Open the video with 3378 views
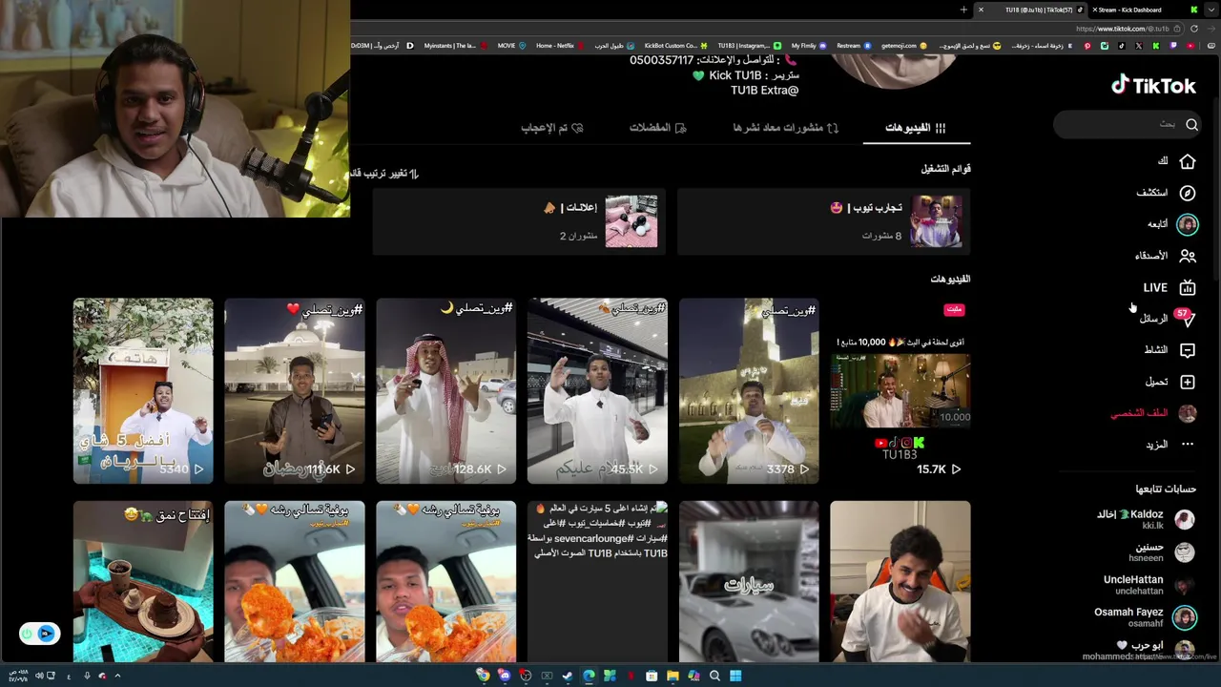The height and width of the screenshot is (687, 1221). click(x=749, y=391)
